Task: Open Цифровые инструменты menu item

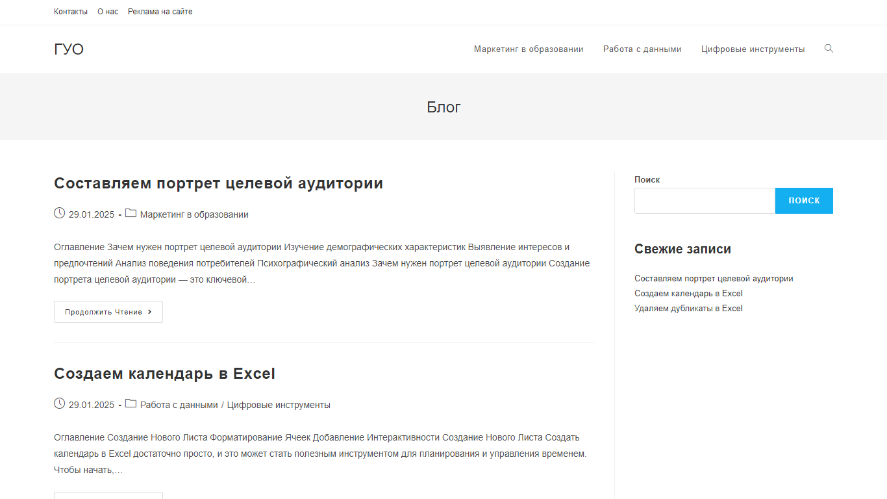Action: point(753,49)
